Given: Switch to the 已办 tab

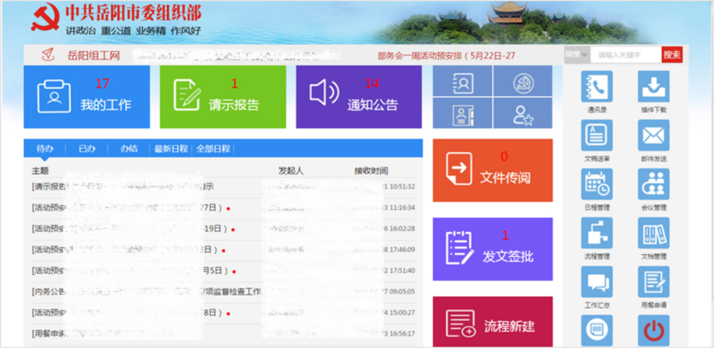Looking at the screenshot, I should pos(87,149).
